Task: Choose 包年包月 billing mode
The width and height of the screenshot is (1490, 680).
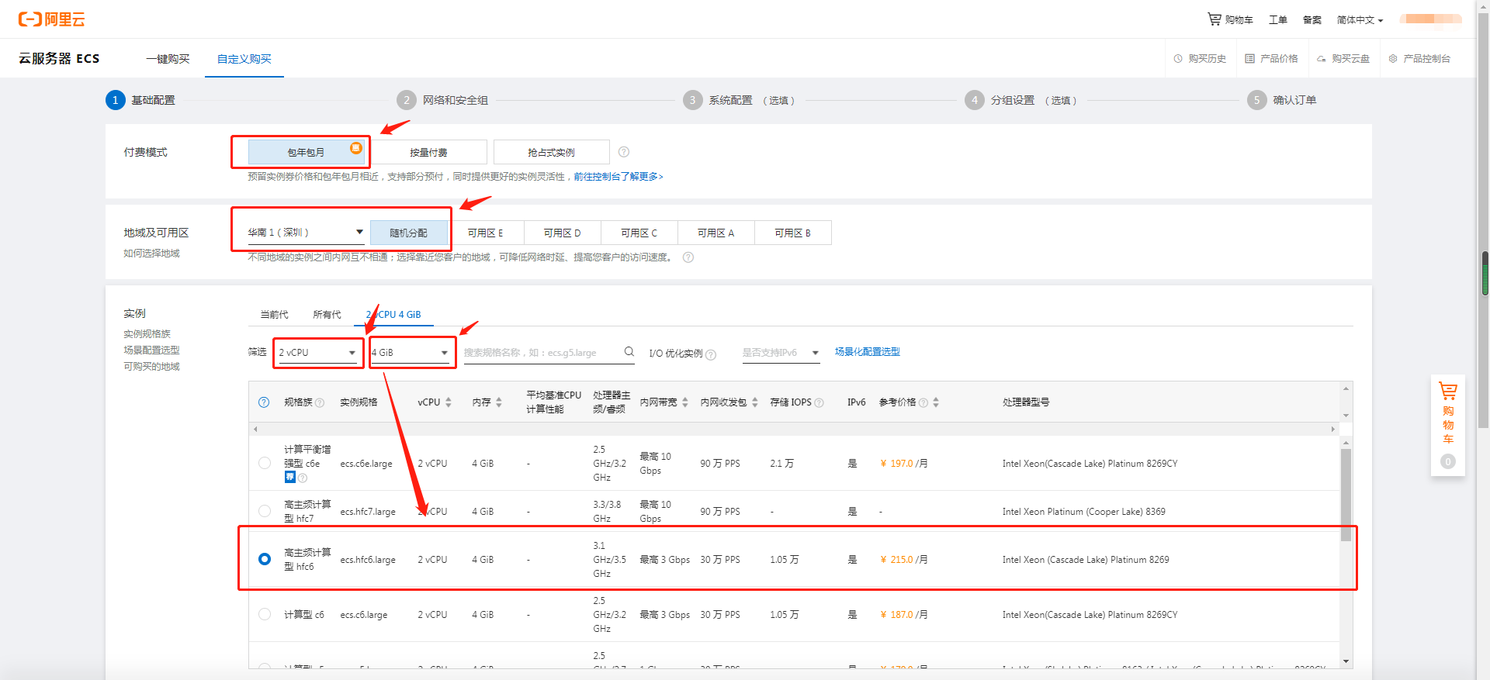Action: pos(307,152)
